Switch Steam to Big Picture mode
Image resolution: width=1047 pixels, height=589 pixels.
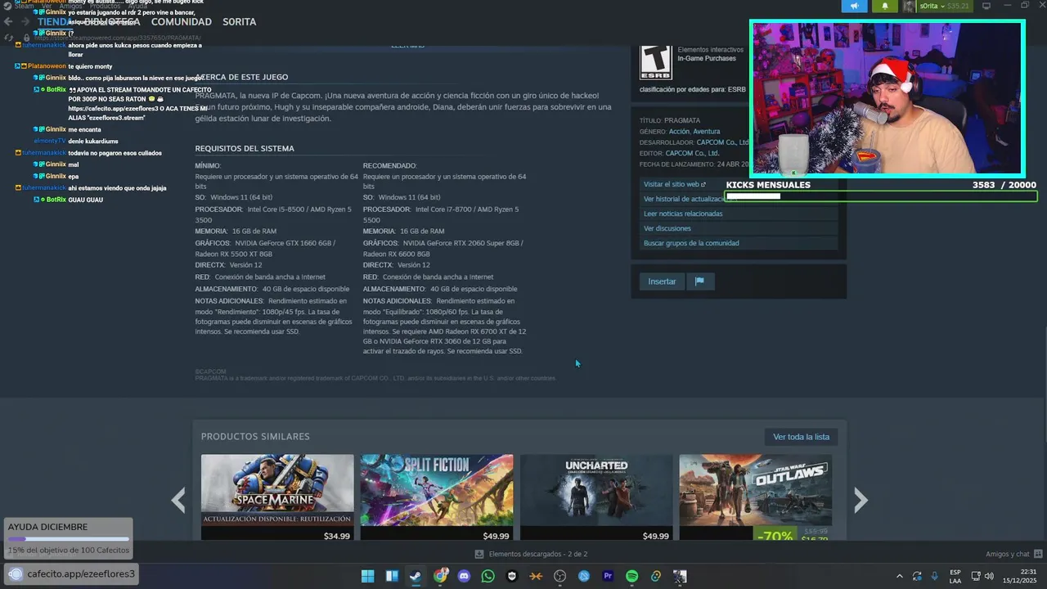[x=986, y=6]
